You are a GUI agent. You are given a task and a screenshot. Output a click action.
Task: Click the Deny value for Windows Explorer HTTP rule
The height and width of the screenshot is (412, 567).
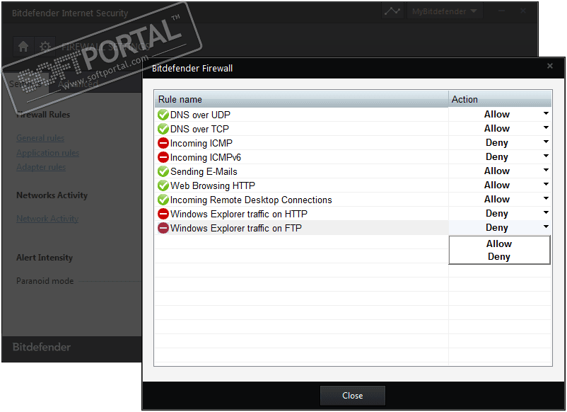coord(497,213)
